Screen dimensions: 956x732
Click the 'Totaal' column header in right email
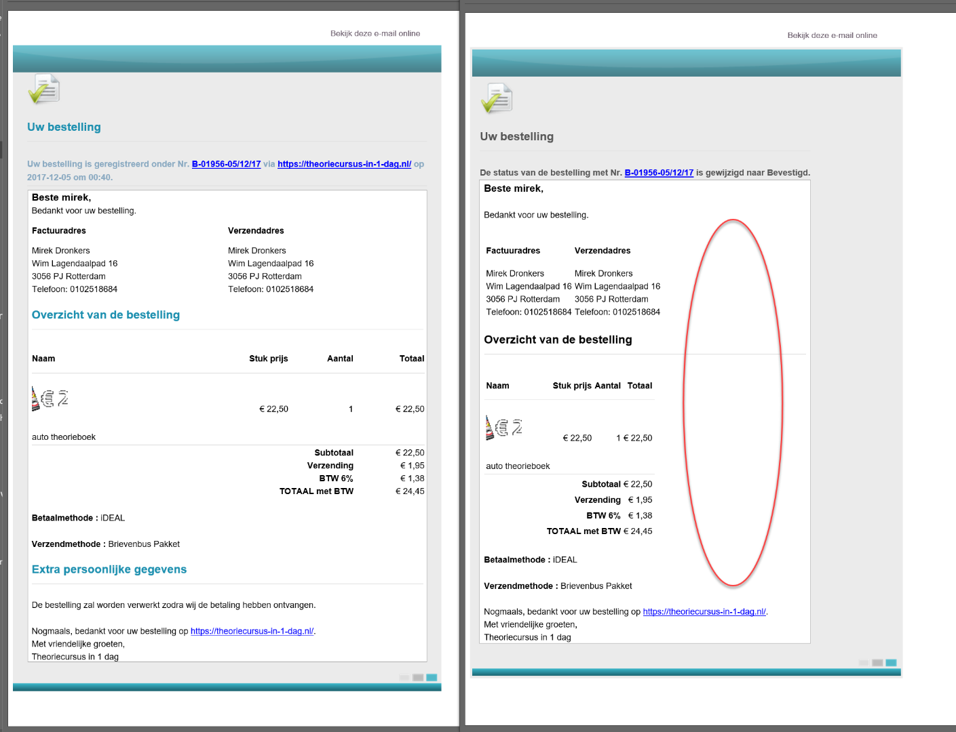click(640, 386)
